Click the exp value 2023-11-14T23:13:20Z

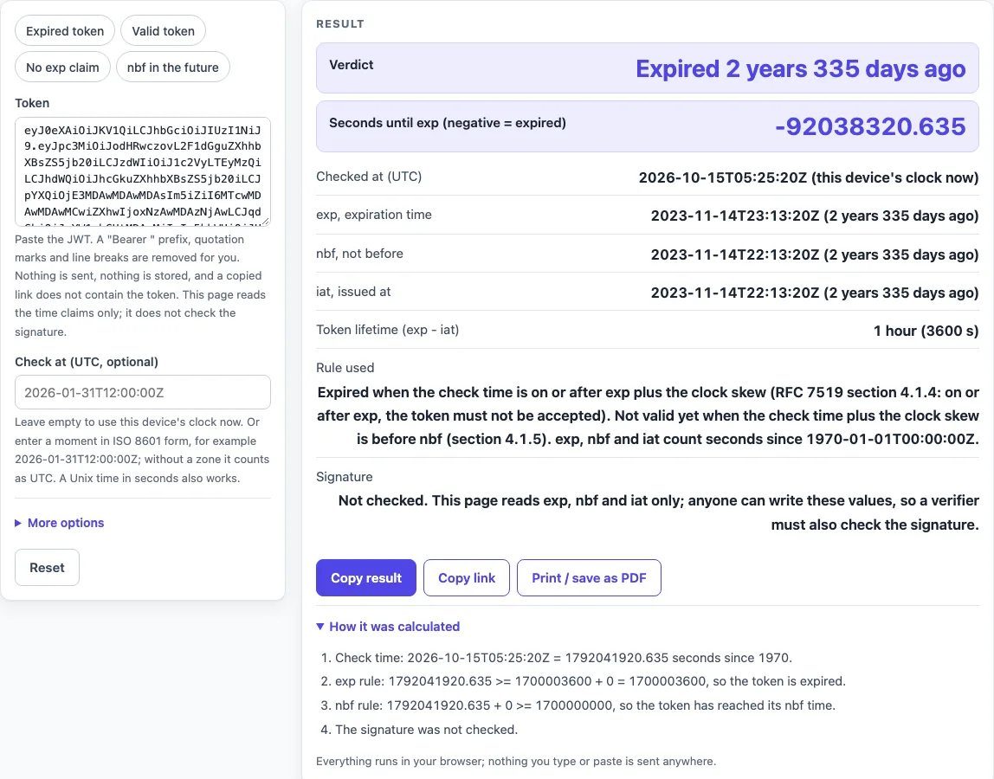(x=815, y=216)
